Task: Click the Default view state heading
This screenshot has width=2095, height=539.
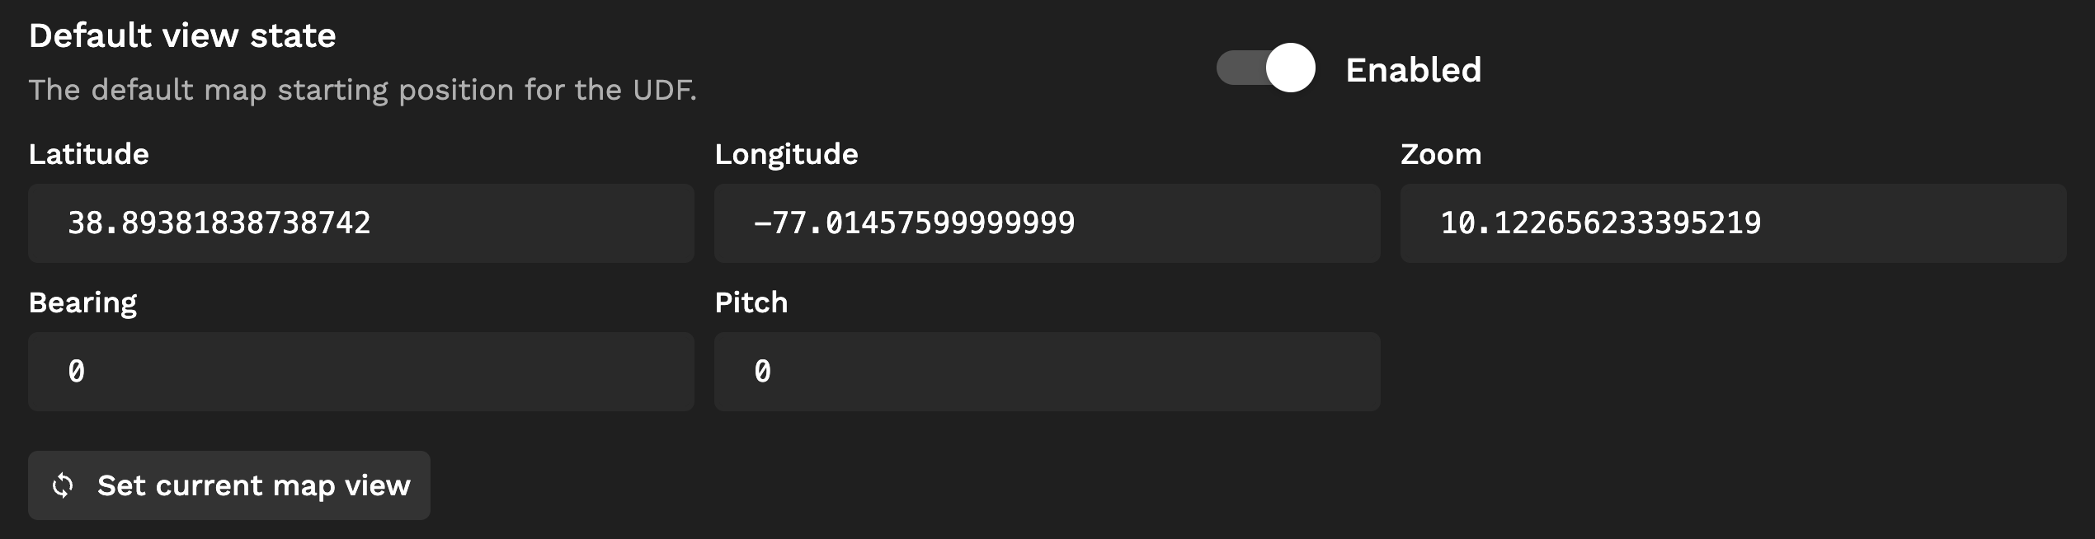Action: (182, 35)
